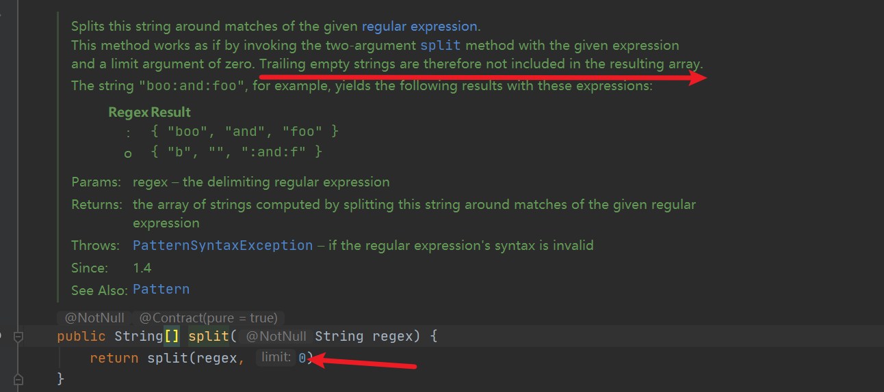
Task: Click the @NotNull inlay hint above method
Action: (94, 318)
